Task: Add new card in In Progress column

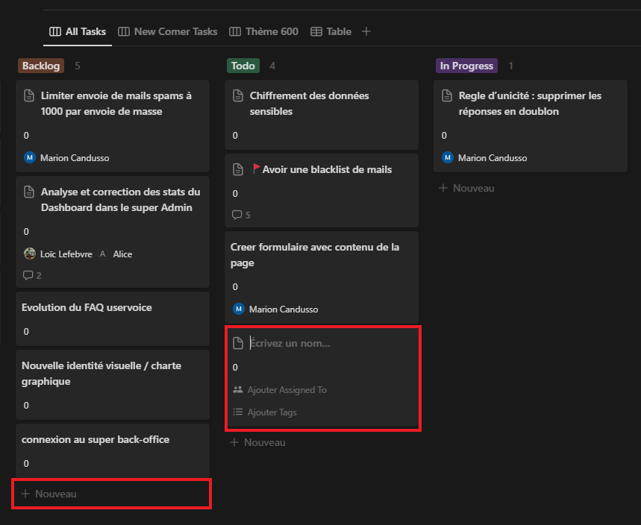Action: coord(466,188)
